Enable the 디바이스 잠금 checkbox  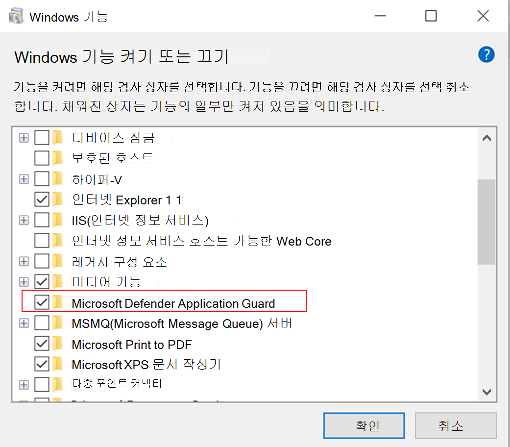pos(42,138)
